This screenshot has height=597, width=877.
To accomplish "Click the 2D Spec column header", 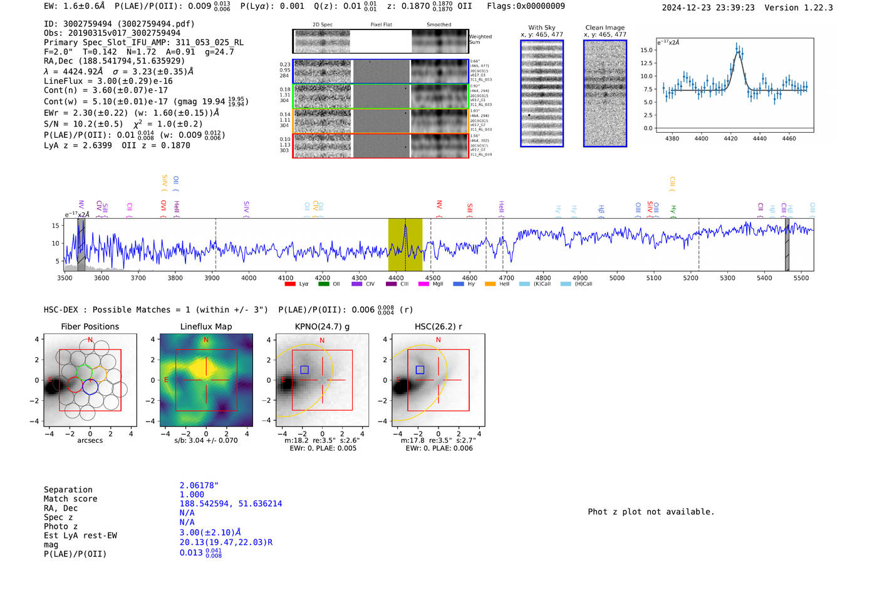I will 323,25.
